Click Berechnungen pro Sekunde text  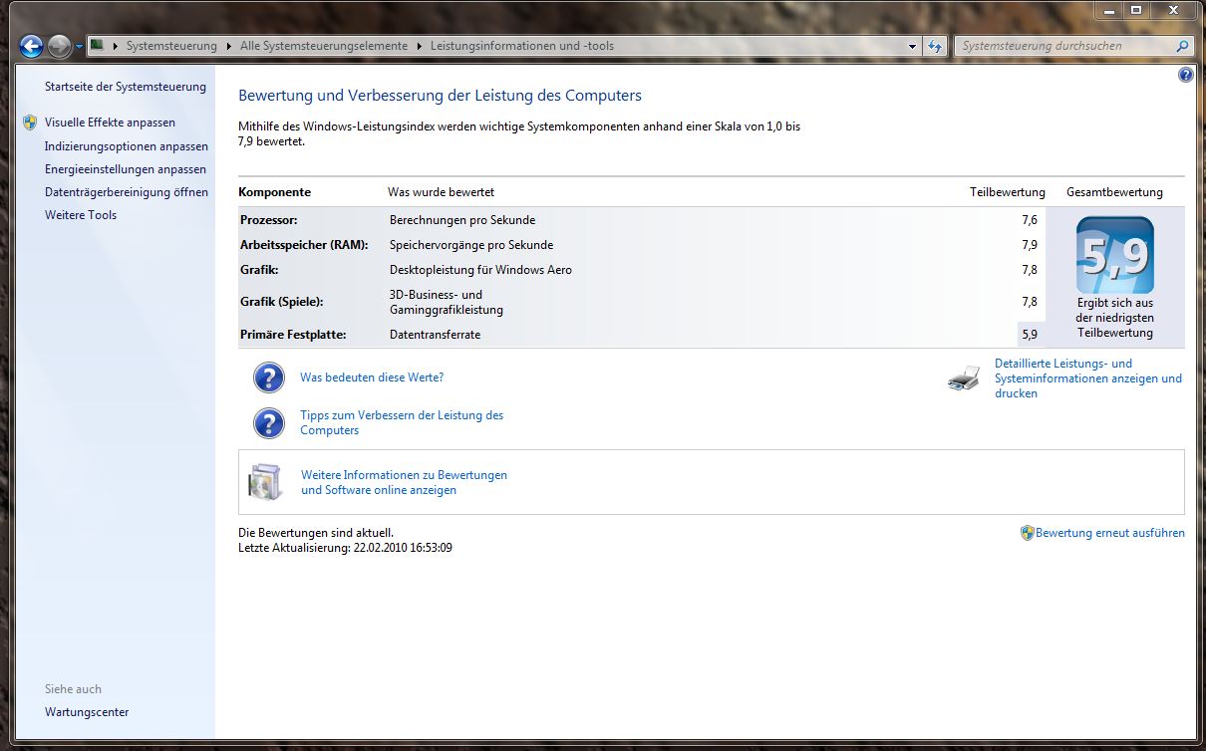pyautogui.click(x=462, y=220)
